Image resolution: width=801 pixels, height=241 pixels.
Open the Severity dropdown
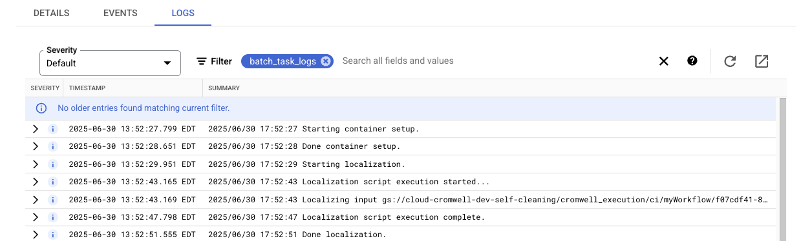point(110,63)
